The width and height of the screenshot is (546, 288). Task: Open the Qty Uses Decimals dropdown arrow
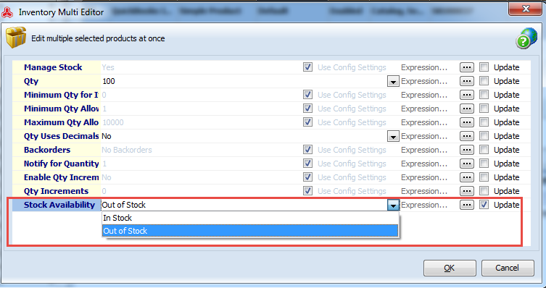[x=393, y=137]
